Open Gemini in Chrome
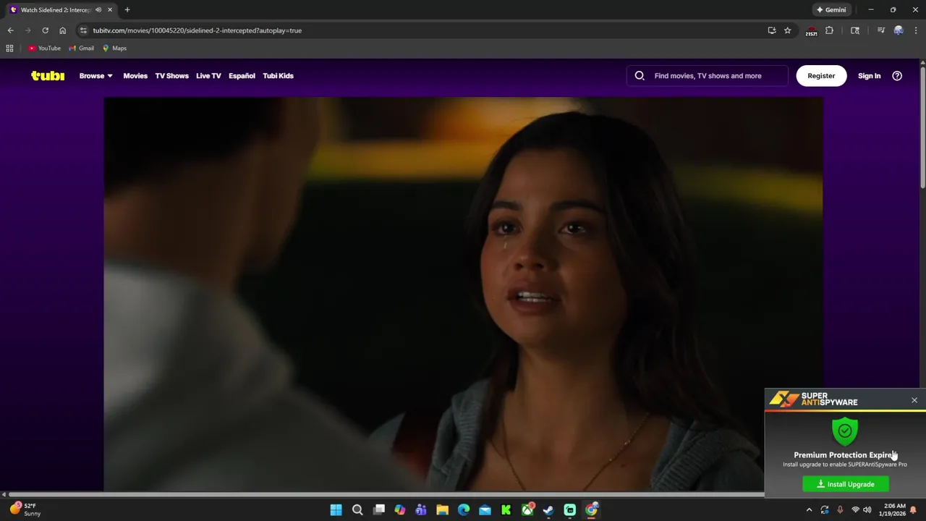 831,10
